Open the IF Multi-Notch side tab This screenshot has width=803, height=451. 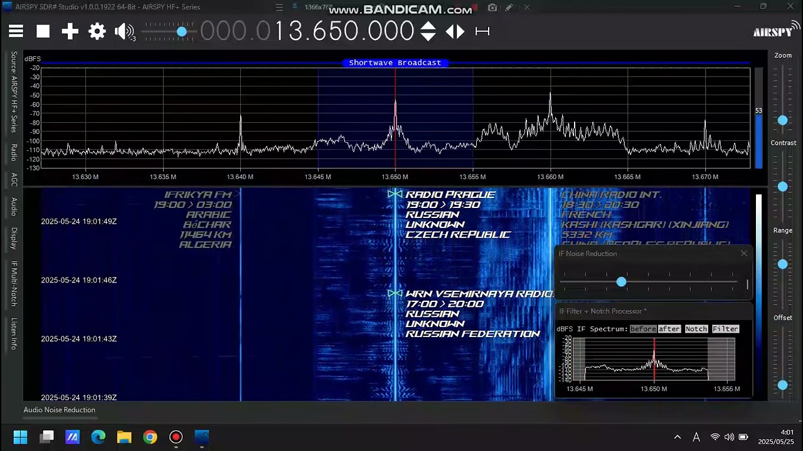click(14, 283)
